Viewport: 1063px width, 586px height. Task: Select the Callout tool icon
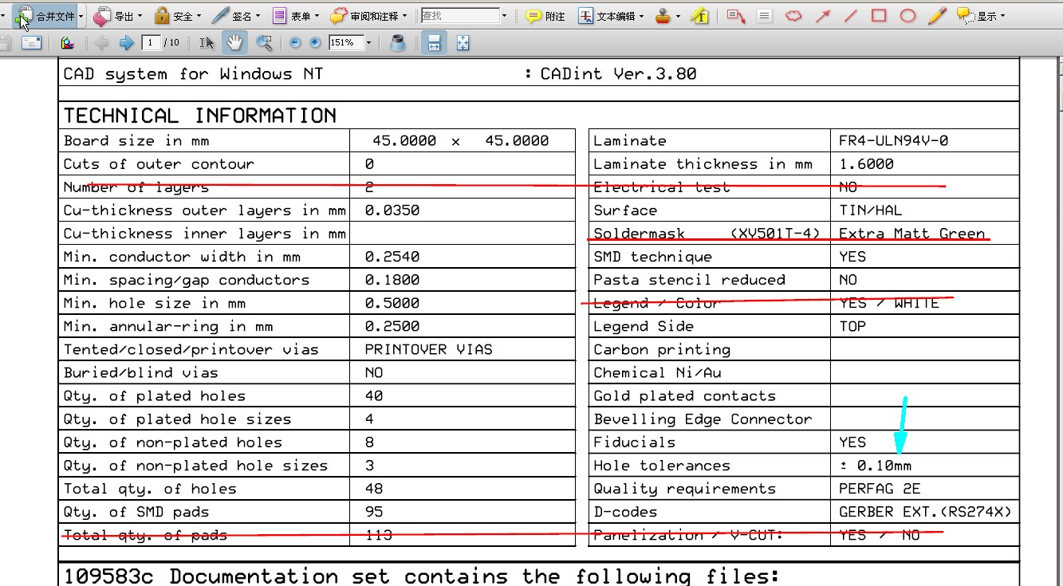click(x=736, y=16)
